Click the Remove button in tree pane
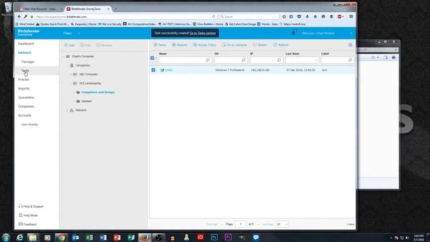 point(104,45)
